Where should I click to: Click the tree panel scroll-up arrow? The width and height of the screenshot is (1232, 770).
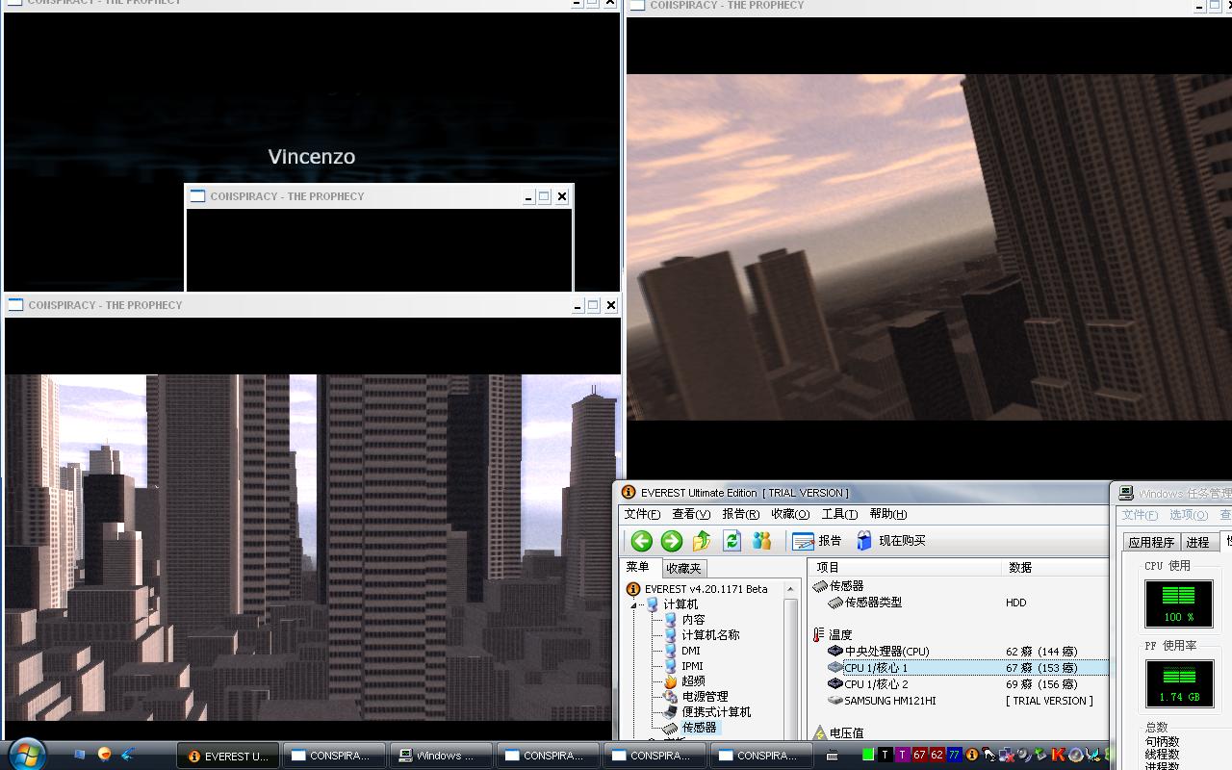790,589
